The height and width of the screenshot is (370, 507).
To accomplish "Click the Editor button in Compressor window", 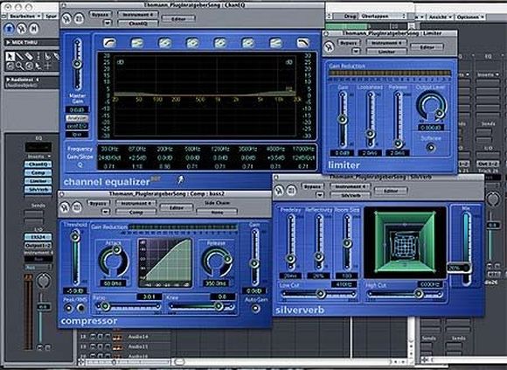I will [177, 207].
